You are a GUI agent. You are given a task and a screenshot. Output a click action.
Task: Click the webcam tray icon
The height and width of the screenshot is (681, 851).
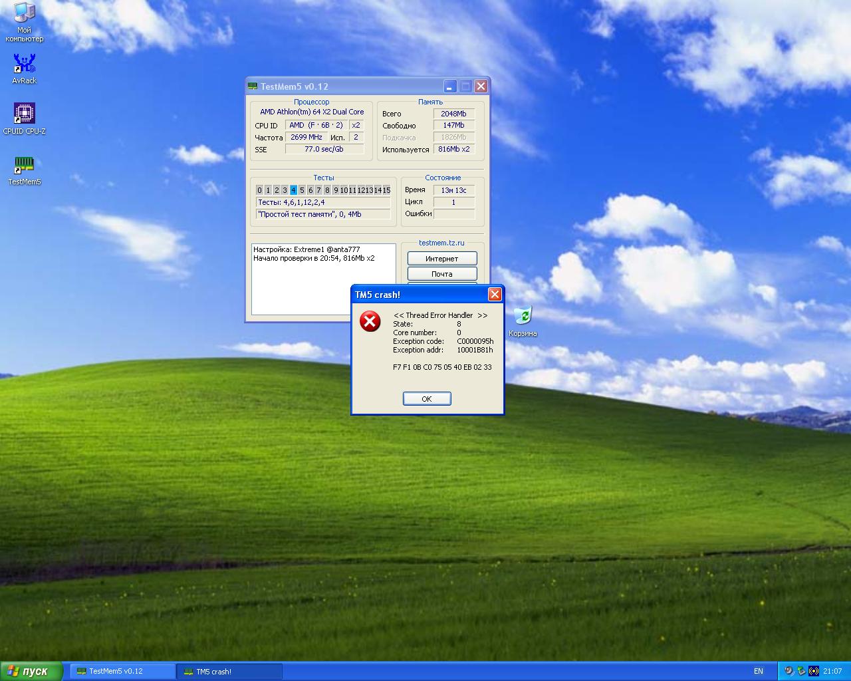pyautogui.click(x=789, y=671)
